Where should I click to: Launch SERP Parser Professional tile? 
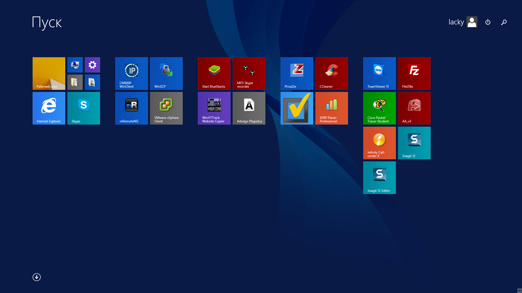tap(332, 108)
